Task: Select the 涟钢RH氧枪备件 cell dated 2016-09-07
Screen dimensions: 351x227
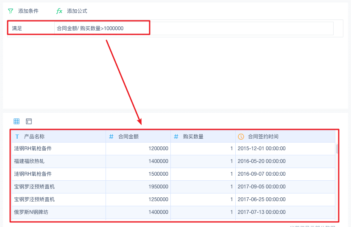Action: coord(58,174)
